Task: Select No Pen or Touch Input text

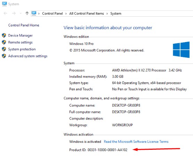Action: click(149, 89)
